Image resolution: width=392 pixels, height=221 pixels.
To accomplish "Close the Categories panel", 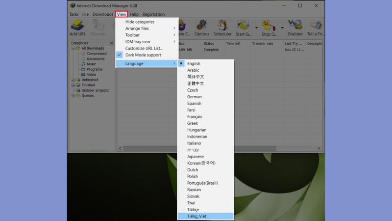I will coord(112,43).
